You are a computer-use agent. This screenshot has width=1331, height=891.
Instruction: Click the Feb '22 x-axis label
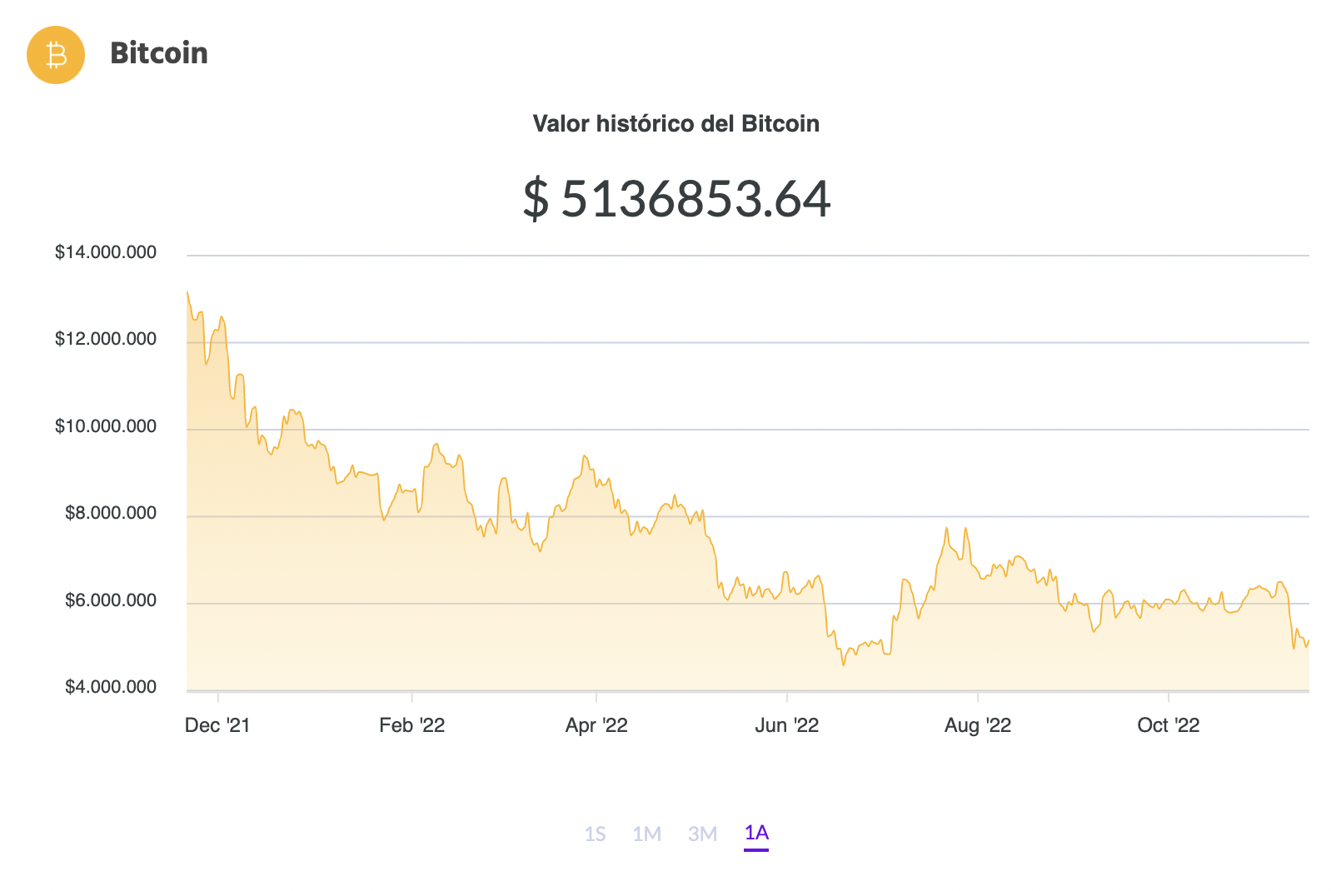coord(412,725)
